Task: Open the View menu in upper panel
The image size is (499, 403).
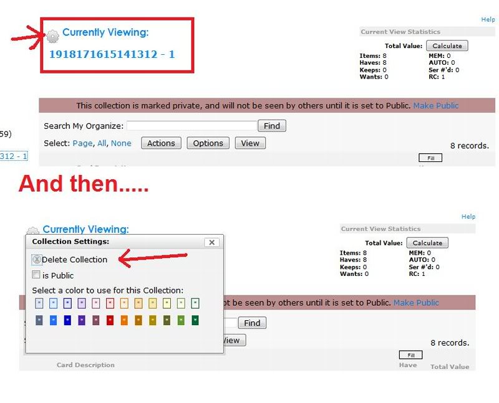Action: [250, 143]
